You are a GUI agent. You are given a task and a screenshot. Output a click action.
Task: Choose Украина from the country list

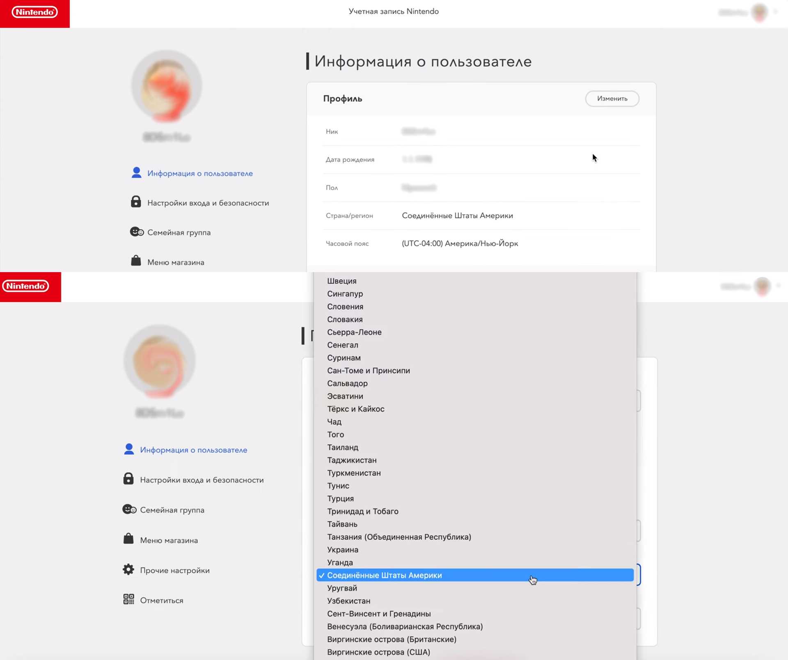coord(342,550)
